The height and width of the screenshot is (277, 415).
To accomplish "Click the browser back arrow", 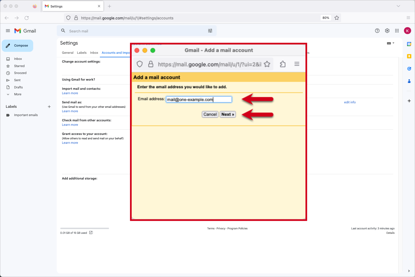I will pos(7,18).
